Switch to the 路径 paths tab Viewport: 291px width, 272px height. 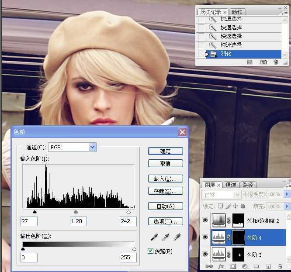click(248, 185)
